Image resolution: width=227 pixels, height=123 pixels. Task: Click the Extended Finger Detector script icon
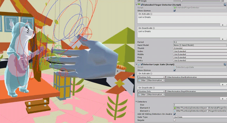[x=139, y=5]
